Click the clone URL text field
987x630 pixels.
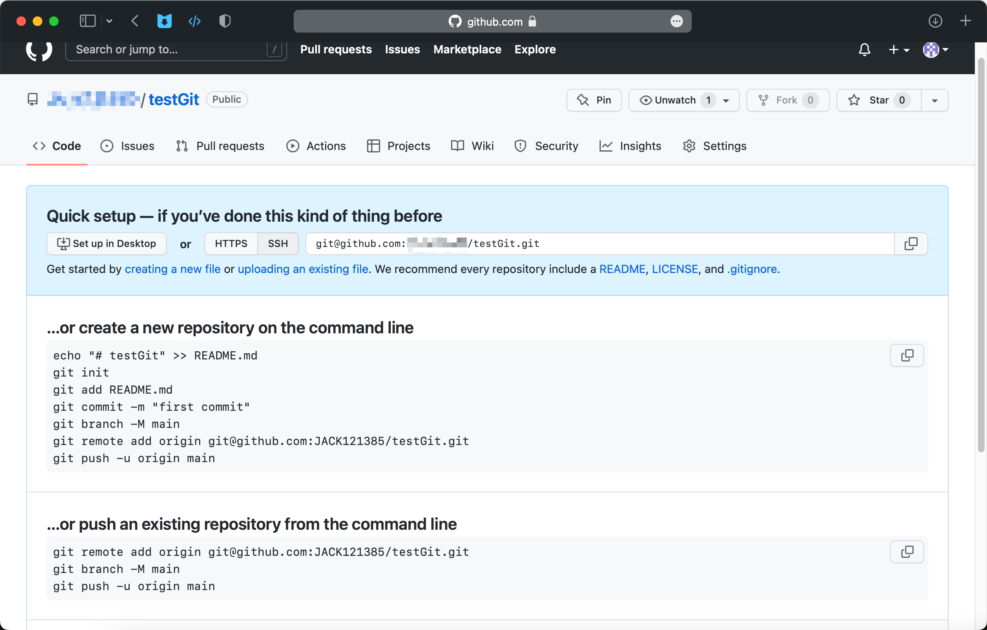point(600,244)
